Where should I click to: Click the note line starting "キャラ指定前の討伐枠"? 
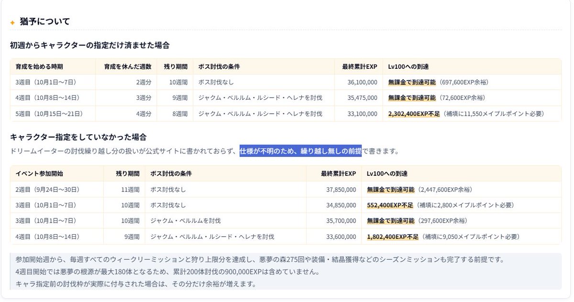136,284
